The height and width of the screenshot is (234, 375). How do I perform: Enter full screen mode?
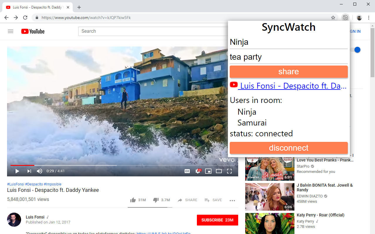click(229, 171)
